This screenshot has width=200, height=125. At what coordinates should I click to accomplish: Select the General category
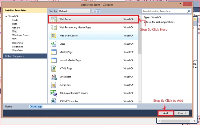16,28
